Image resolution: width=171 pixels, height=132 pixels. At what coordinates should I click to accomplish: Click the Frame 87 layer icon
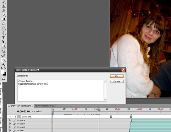[x=14, y=131]
